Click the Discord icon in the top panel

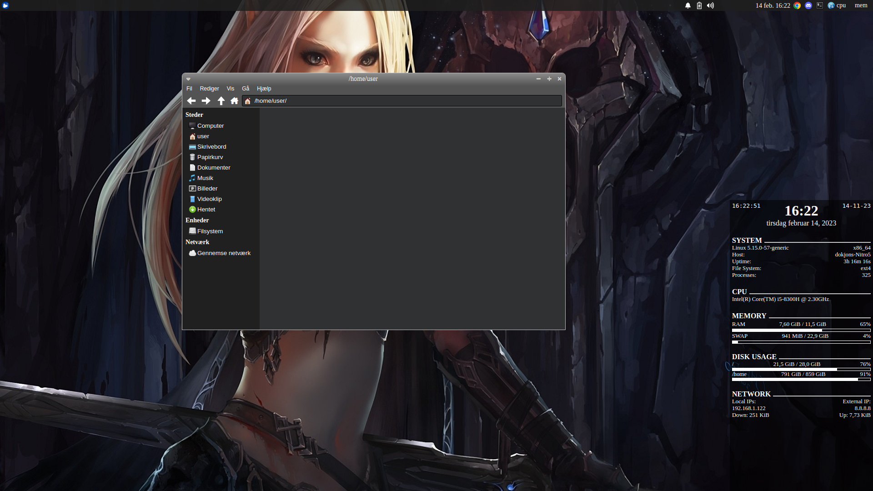pyautogui.click(x=808, y=5)
